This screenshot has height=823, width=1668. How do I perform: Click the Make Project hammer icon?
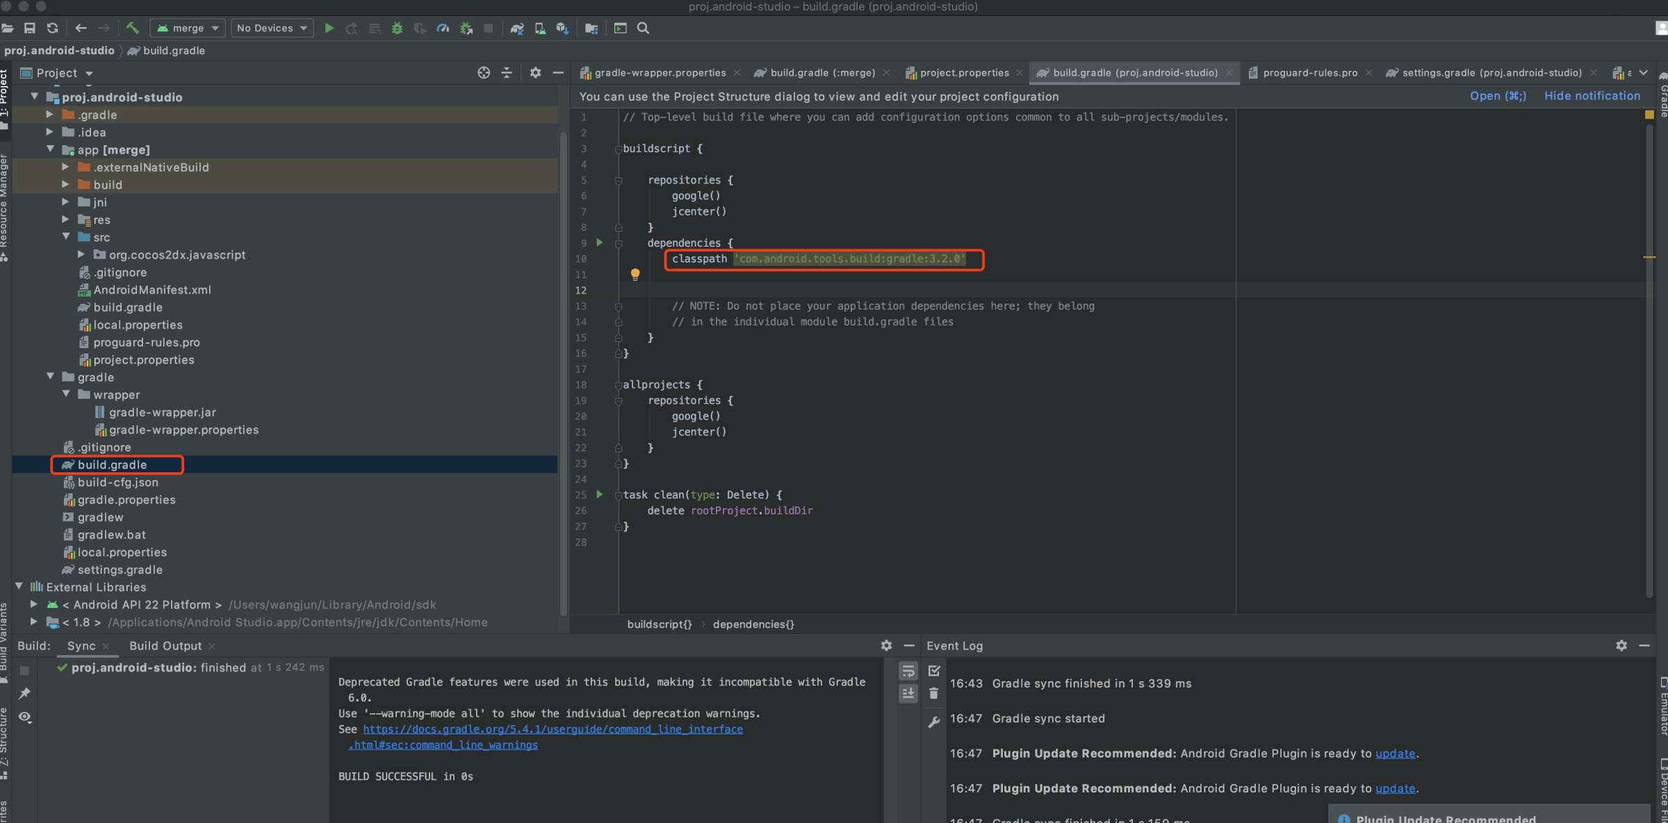tap(132, 28)
